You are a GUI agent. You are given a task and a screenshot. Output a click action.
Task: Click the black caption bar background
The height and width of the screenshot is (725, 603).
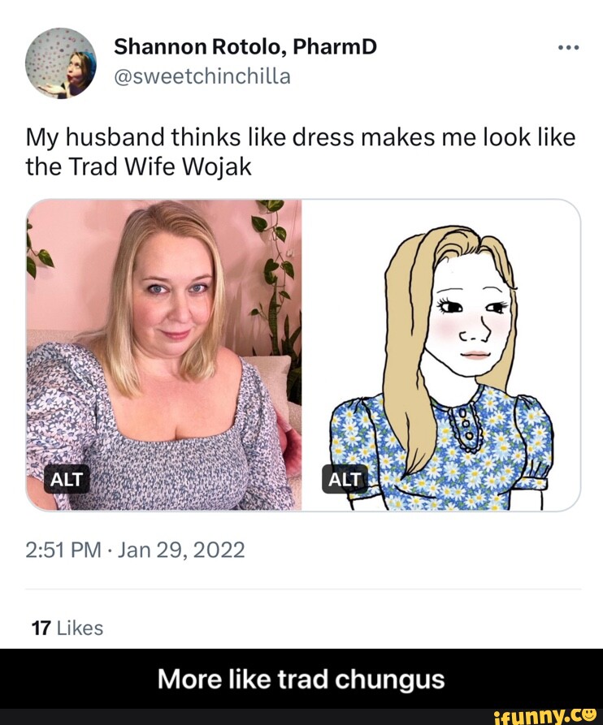(x=301, y=679)
